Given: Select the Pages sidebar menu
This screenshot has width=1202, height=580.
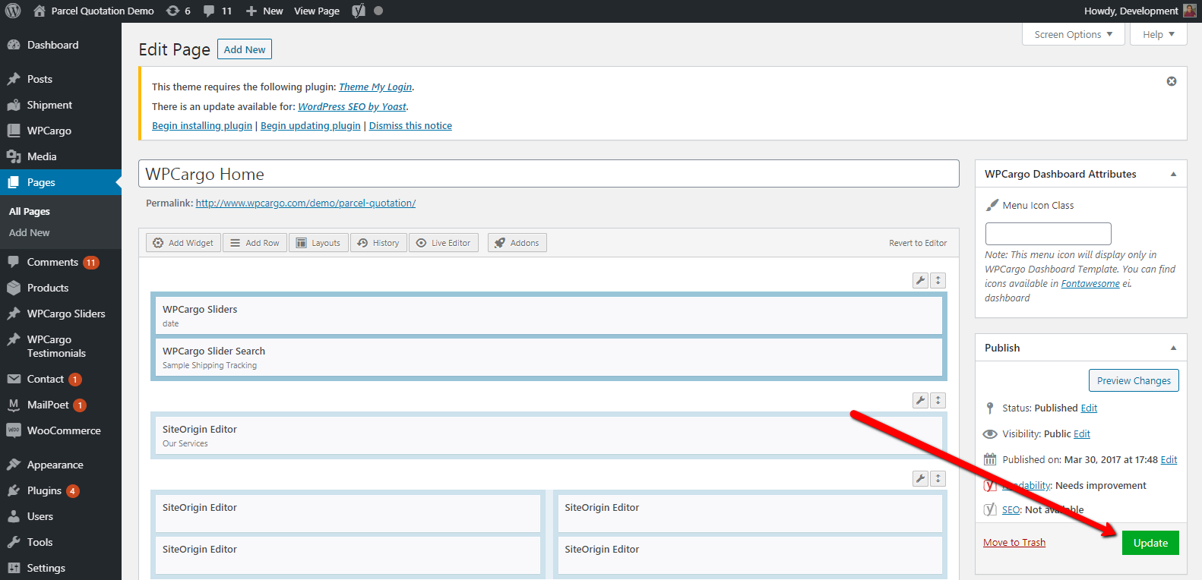Looking at the screenshot, I should pos(61,182).
